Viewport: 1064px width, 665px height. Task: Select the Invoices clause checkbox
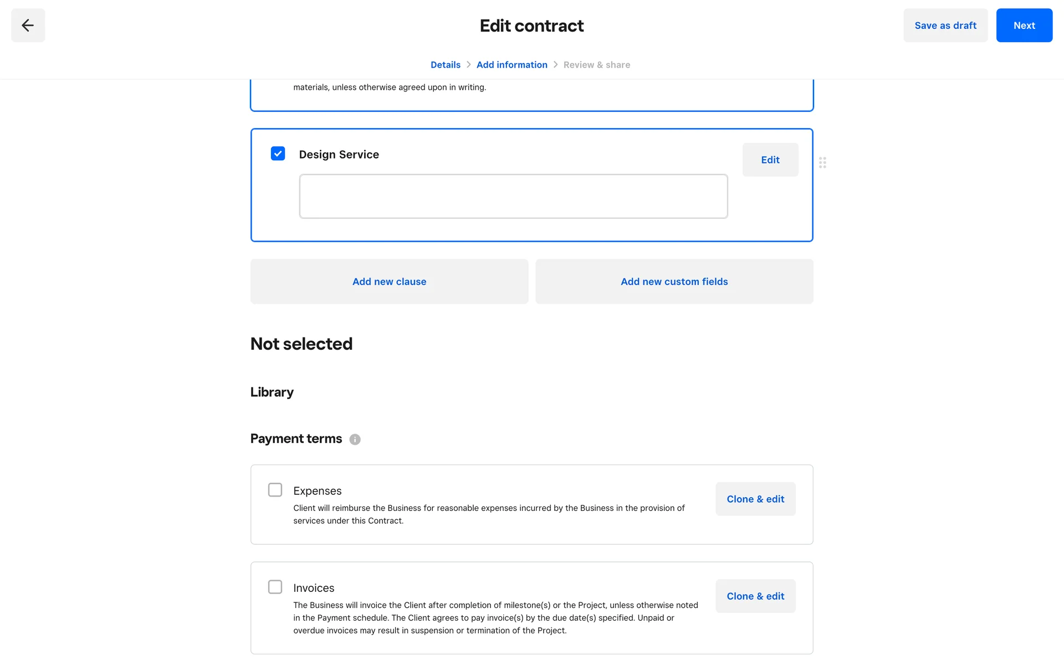click(275, 587)
